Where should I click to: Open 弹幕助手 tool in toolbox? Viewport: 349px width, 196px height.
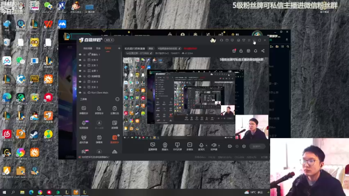pos(84,110)
